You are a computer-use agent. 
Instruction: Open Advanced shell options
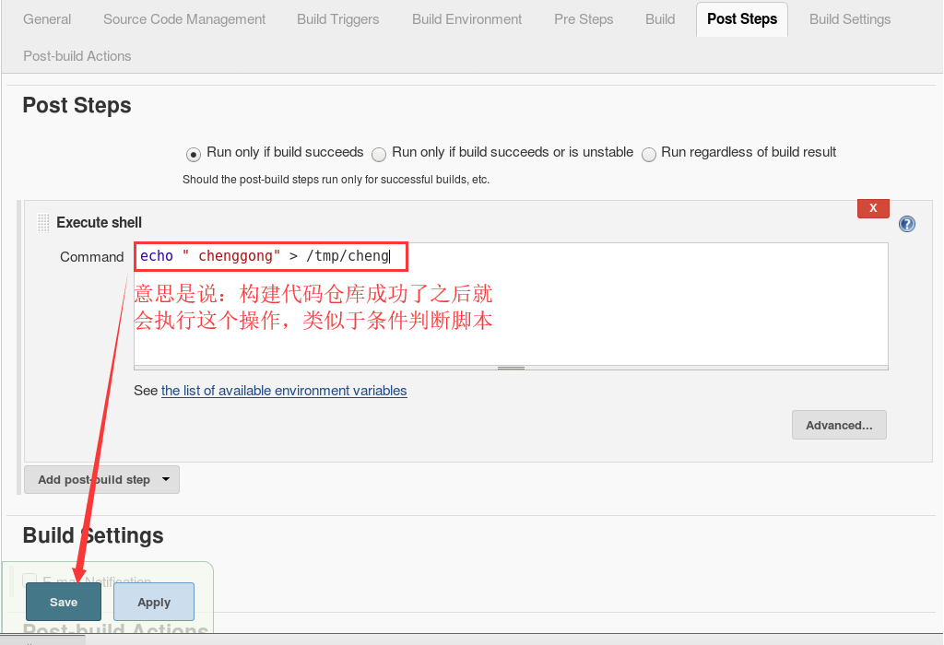[x=839, y=425]
